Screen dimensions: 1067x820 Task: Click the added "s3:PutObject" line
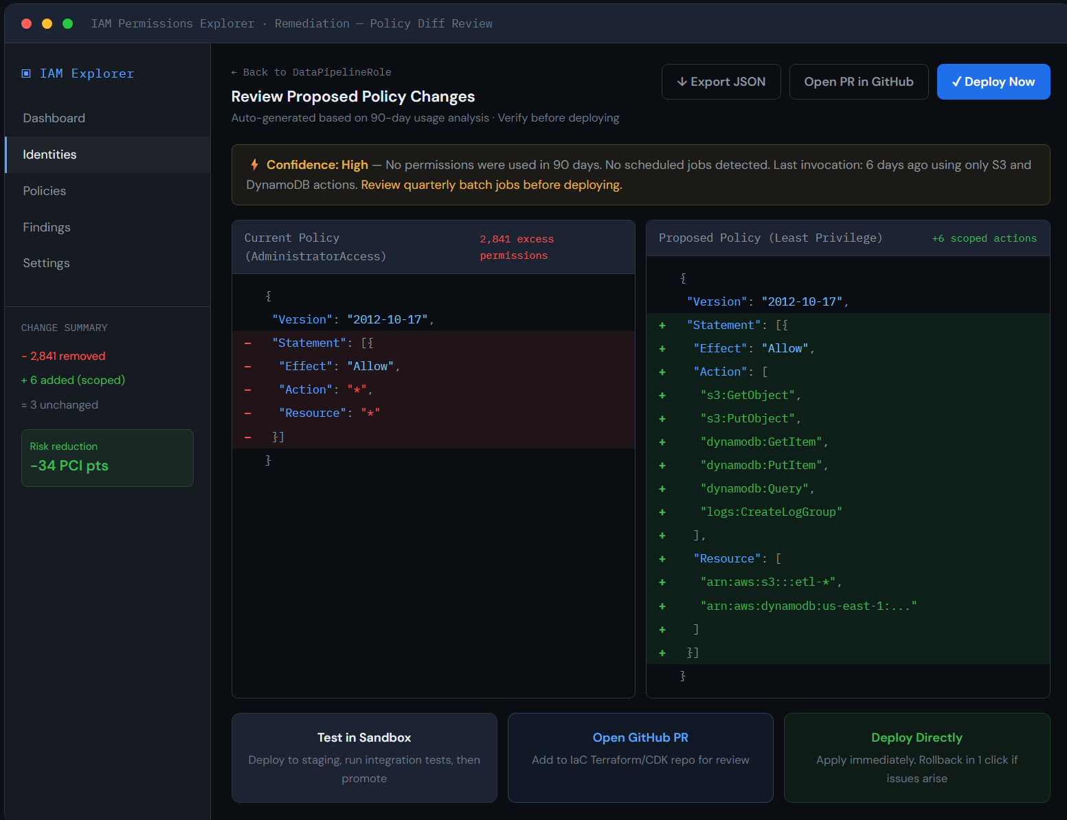coord(848,418)
